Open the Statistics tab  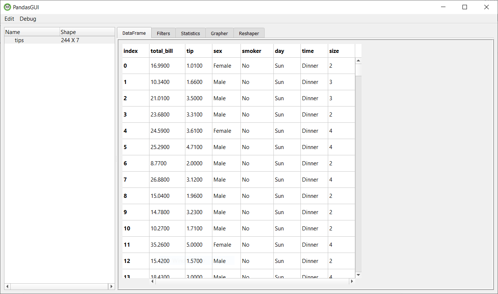click(190, 33)
